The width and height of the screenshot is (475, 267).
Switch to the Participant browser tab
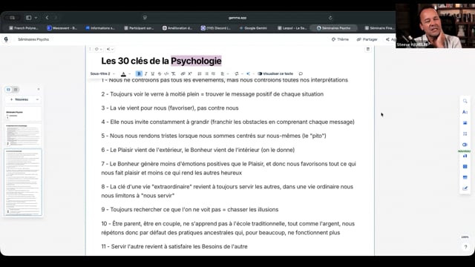point(139,28)
